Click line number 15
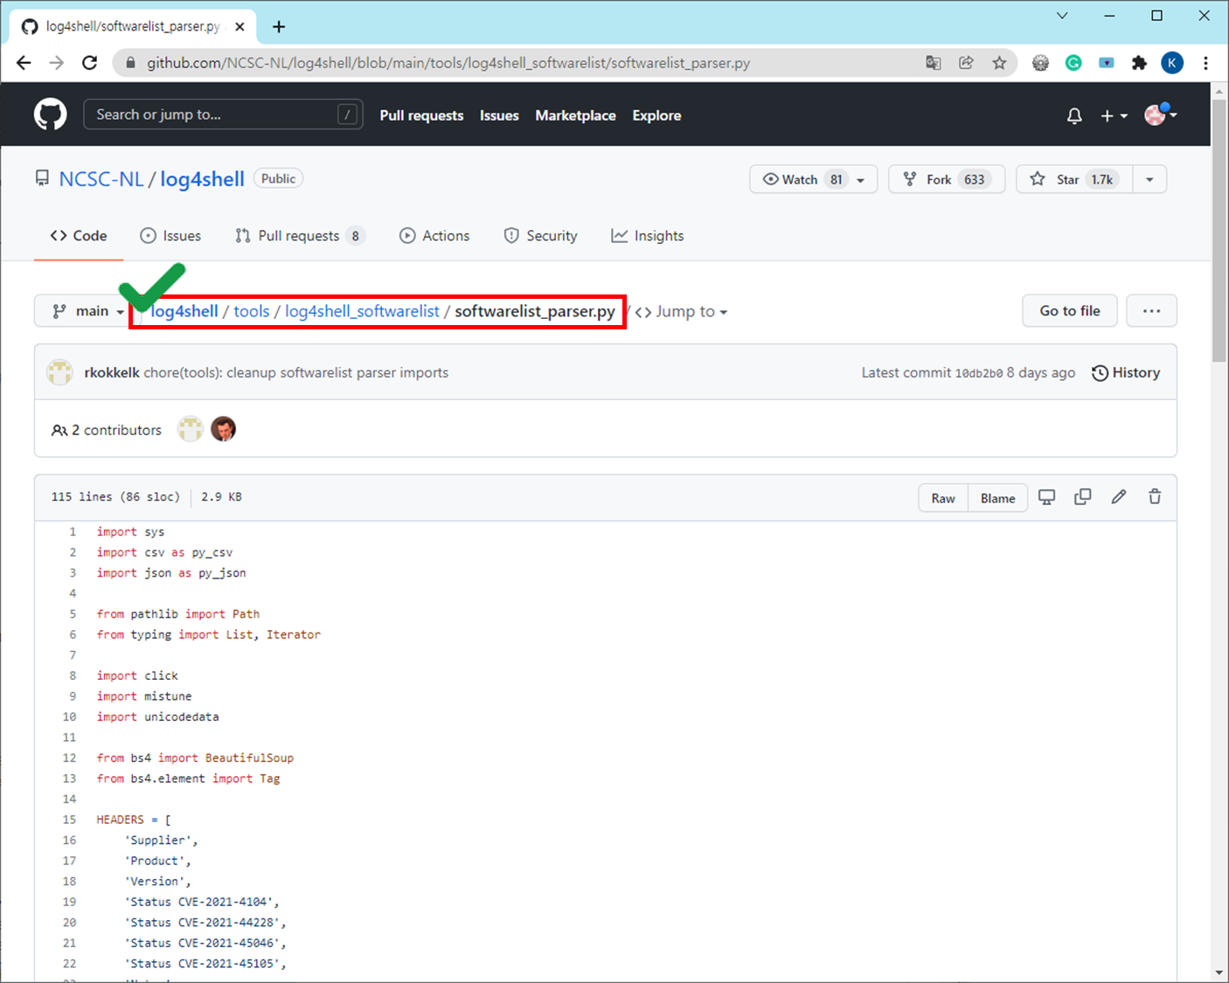This screenshot has width=1229, height=983. point(69,820)
